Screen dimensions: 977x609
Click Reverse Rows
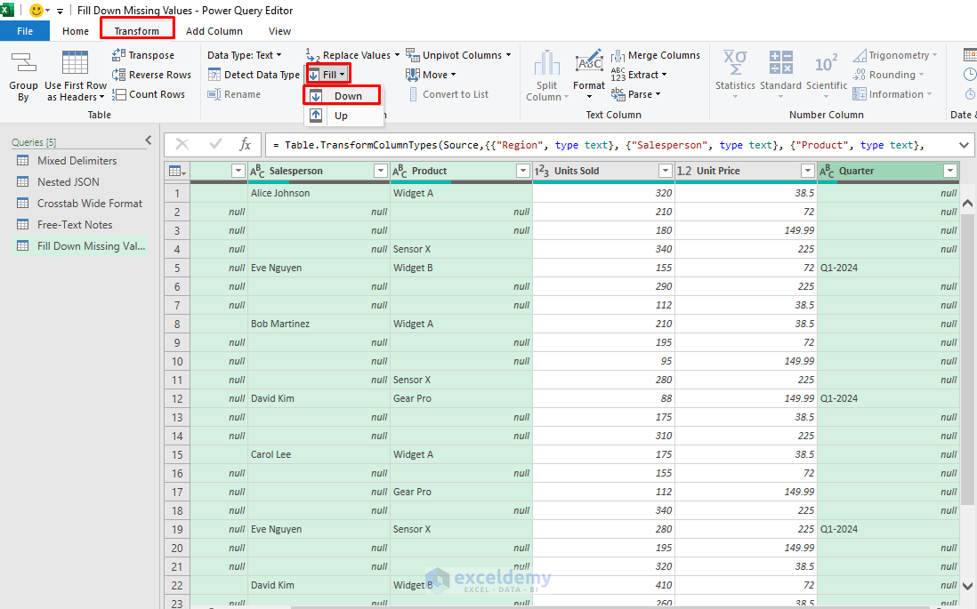[x=151, y=75]
